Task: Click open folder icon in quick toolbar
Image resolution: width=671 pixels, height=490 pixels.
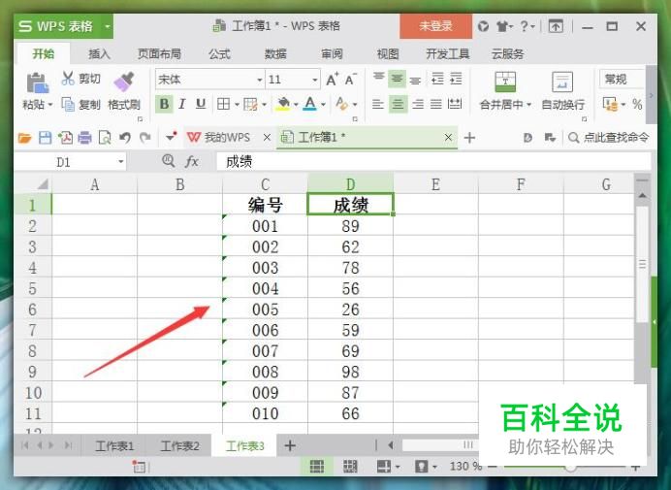Action: [x=25, y=138]
